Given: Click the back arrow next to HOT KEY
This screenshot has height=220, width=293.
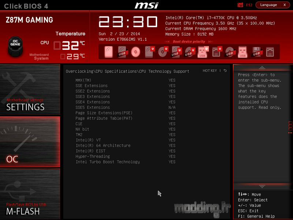Looking at the screenshot, I should (225, 70).
